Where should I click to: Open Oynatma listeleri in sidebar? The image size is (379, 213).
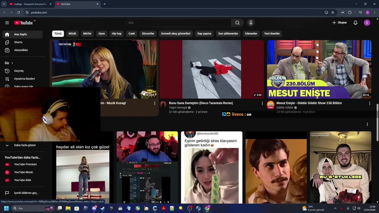point(23,79)
